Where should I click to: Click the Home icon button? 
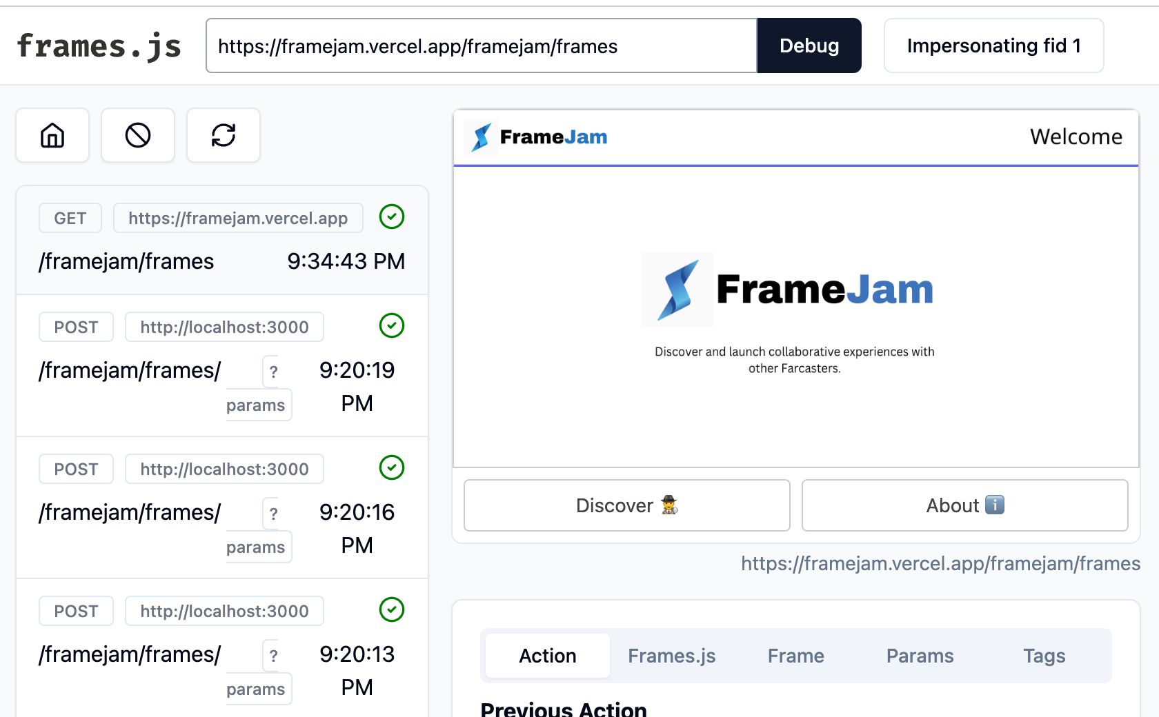52,135
